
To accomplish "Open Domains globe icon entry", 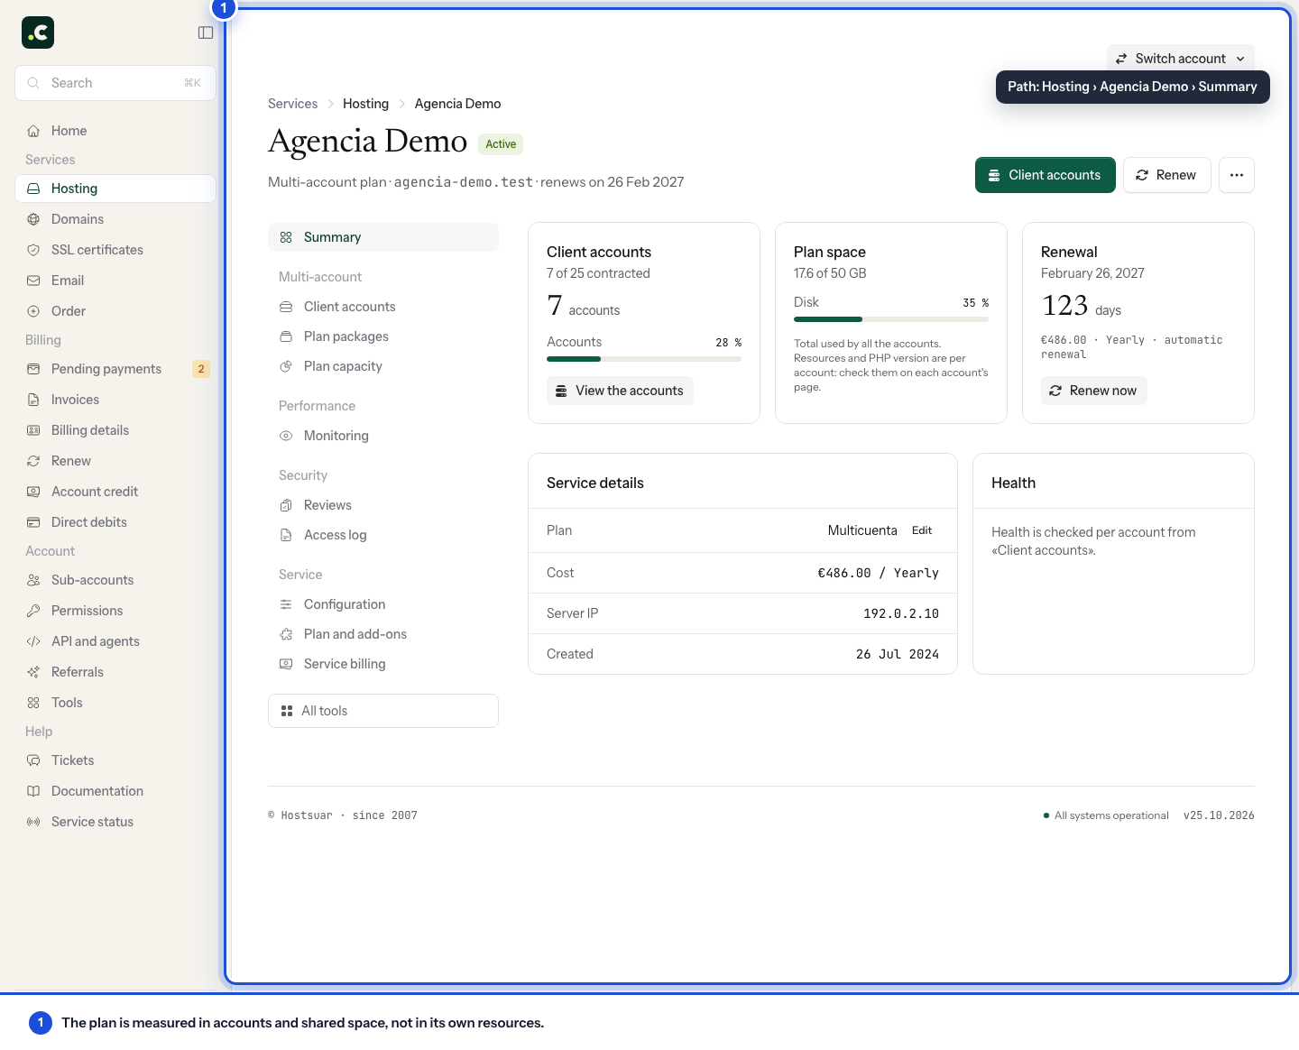I will click(115, 219).
